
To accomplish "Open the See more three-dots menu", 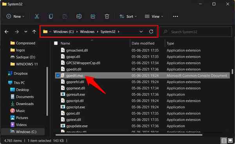I will tap(175, 16).
